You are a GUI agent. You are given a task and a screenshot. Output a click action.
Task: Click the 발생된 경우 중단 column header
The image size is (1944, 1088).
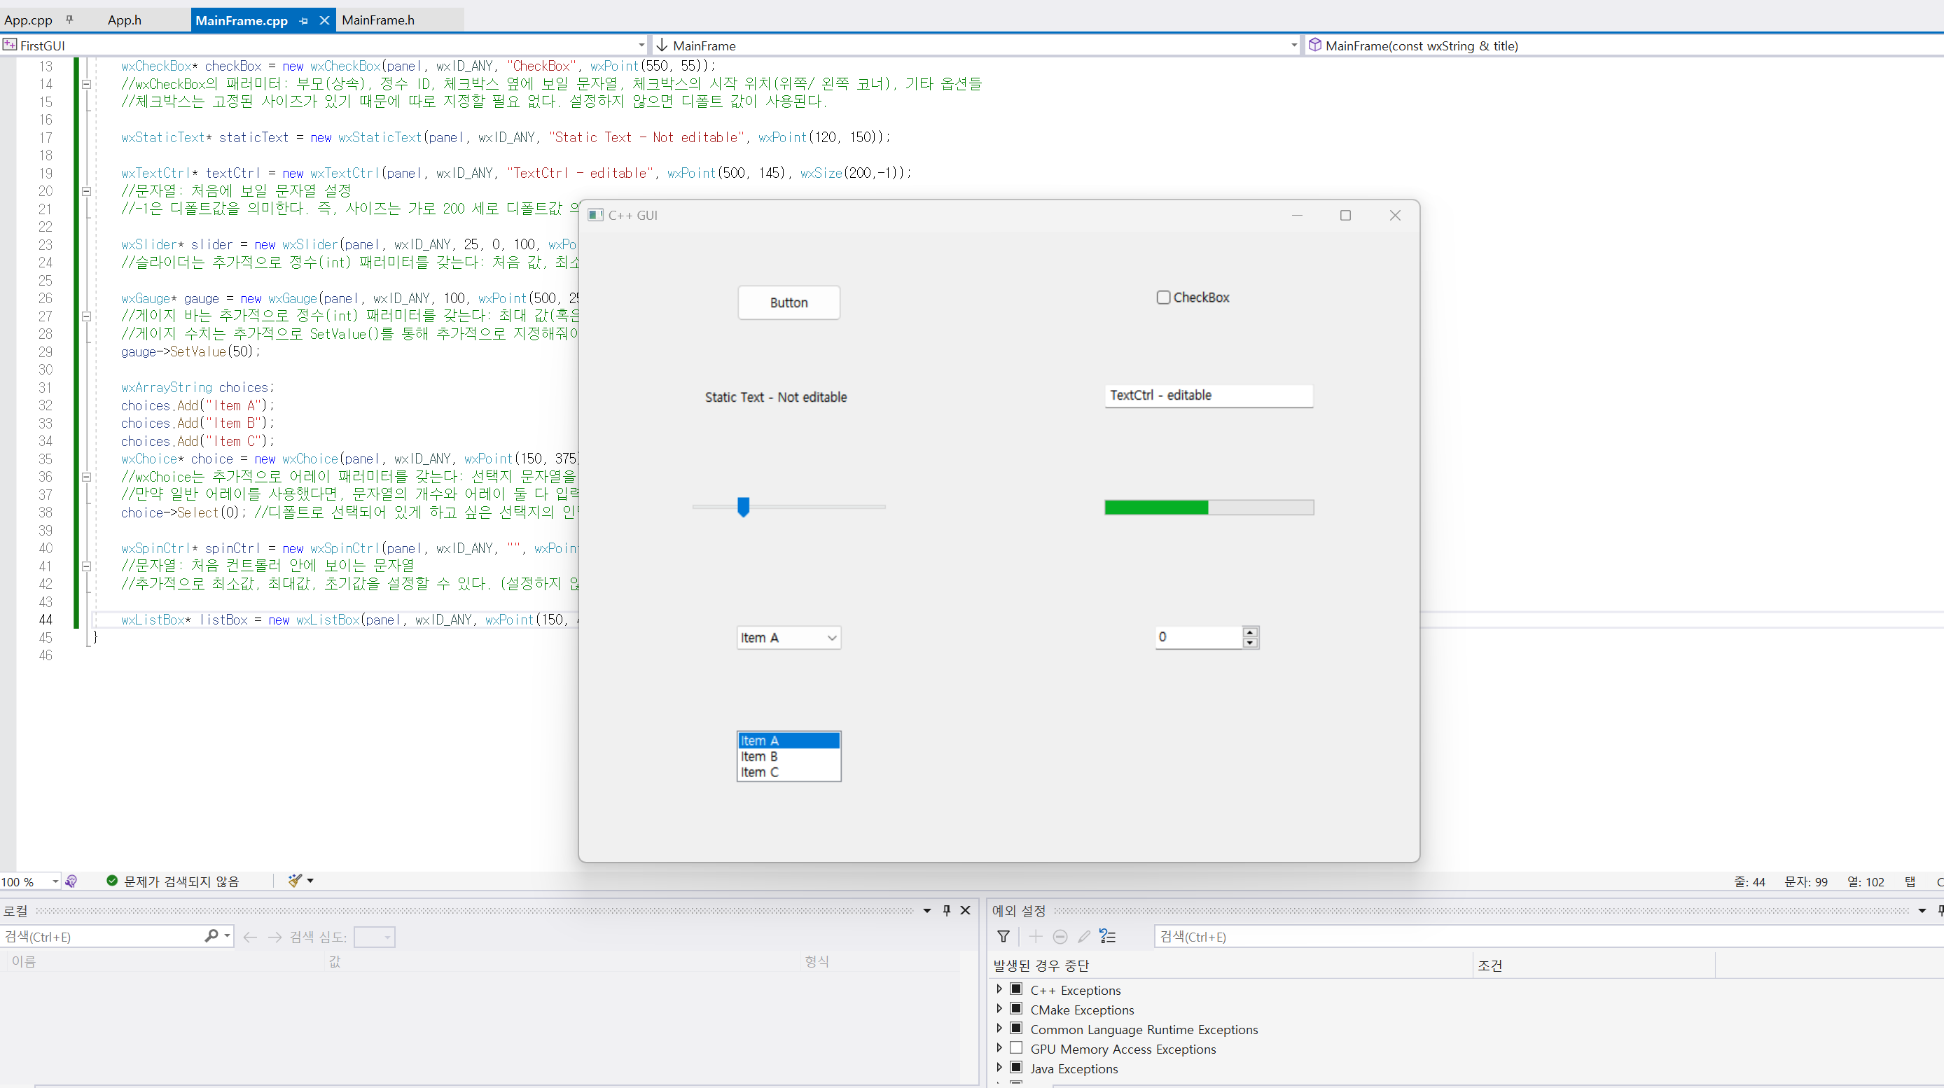[1230, 965]
